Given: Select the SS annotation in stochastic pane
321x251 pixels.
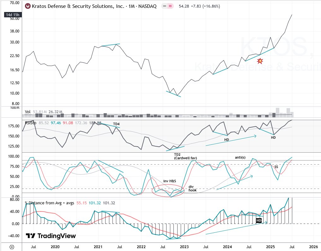Looking at the screenshot, I should pyautogui.click(x=276, y=167).
